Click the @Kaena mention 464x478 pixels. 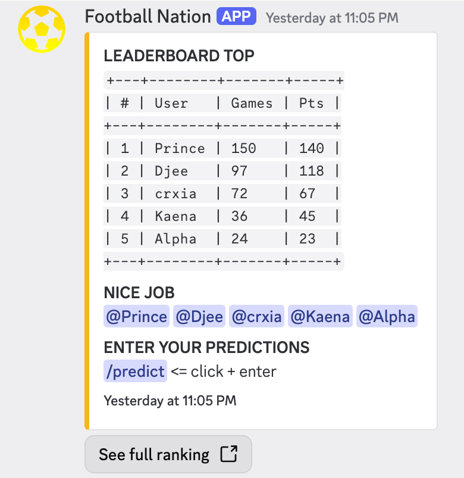[x=321, y=317]
